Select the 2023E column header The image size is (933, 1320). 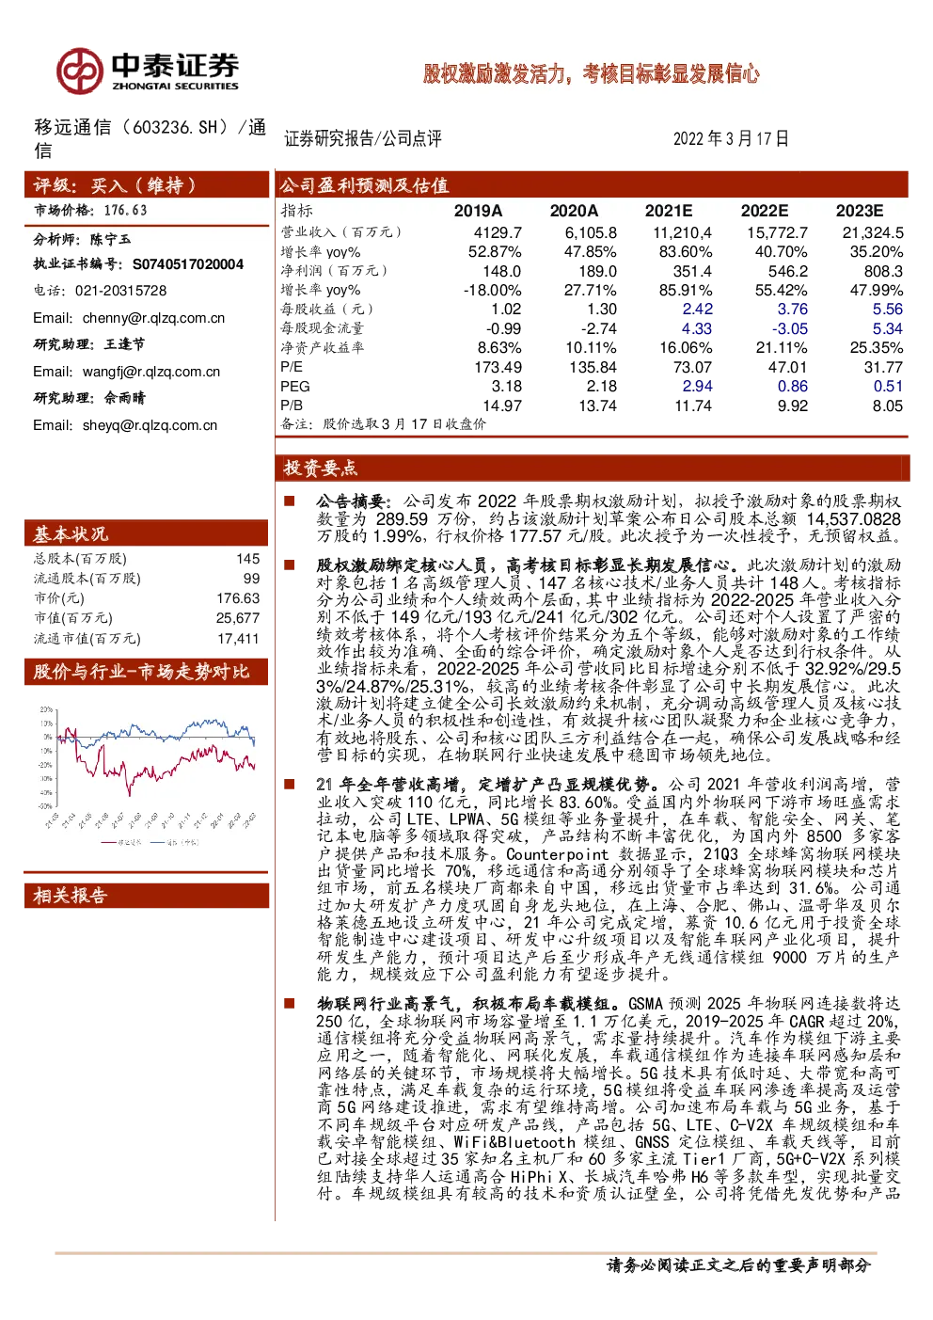(860, 211)
